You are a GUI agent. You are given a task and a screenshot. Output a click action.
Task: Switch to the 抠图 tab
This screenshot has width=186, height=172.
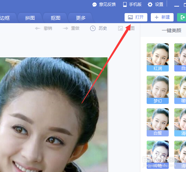(56, 18)
